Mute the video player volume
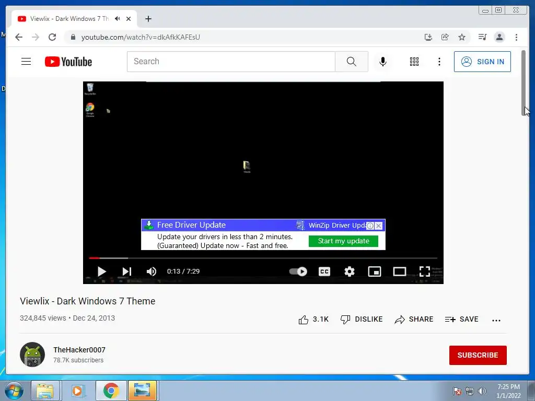The height and width of the screenshot is (401, 535). tap(151, 272)
